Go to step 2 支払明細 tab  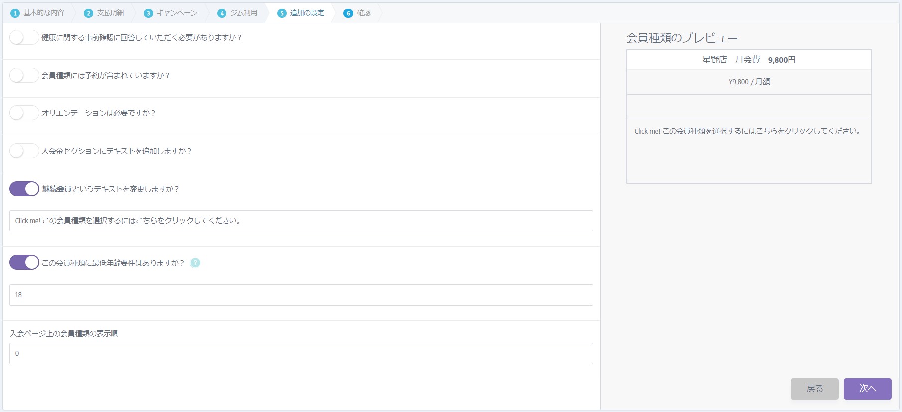tap(104, 13)
